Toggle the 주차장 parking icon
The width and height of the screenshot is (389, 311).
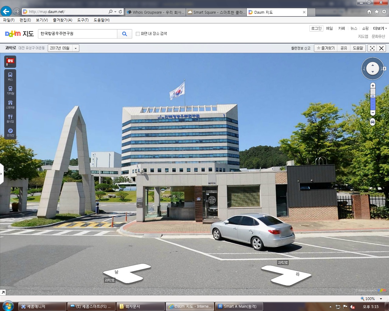click(10, 132)
